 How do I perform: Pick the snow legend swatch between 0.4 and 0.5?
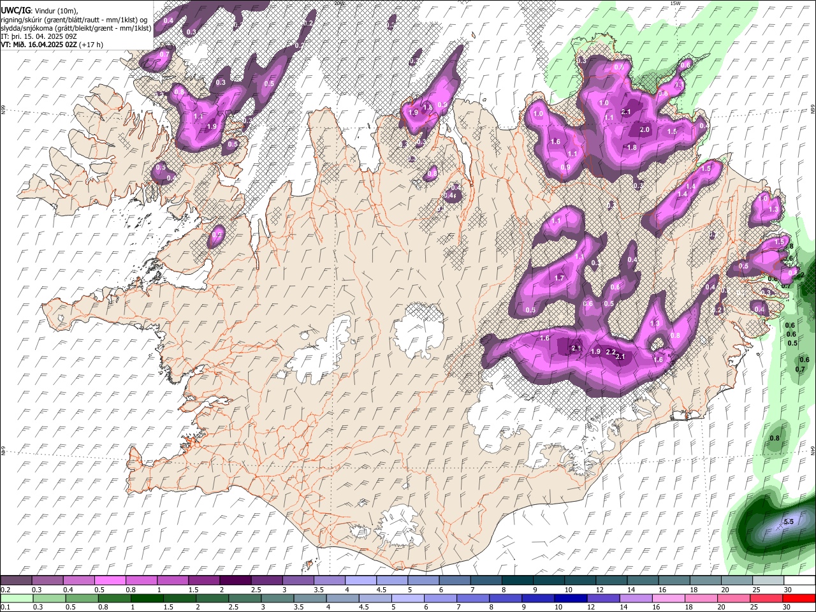coord(79,581)
